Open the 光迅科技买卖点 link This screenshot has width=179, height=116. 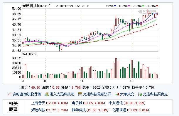coord(155,94)
